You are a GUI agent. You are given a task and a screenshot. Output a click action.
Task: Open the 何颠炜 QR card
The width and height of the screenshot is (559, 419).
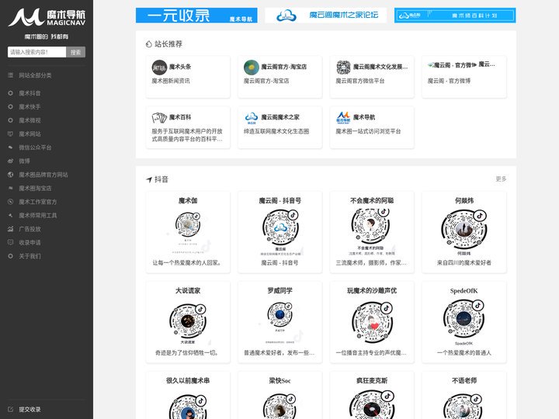pos(464,232)
